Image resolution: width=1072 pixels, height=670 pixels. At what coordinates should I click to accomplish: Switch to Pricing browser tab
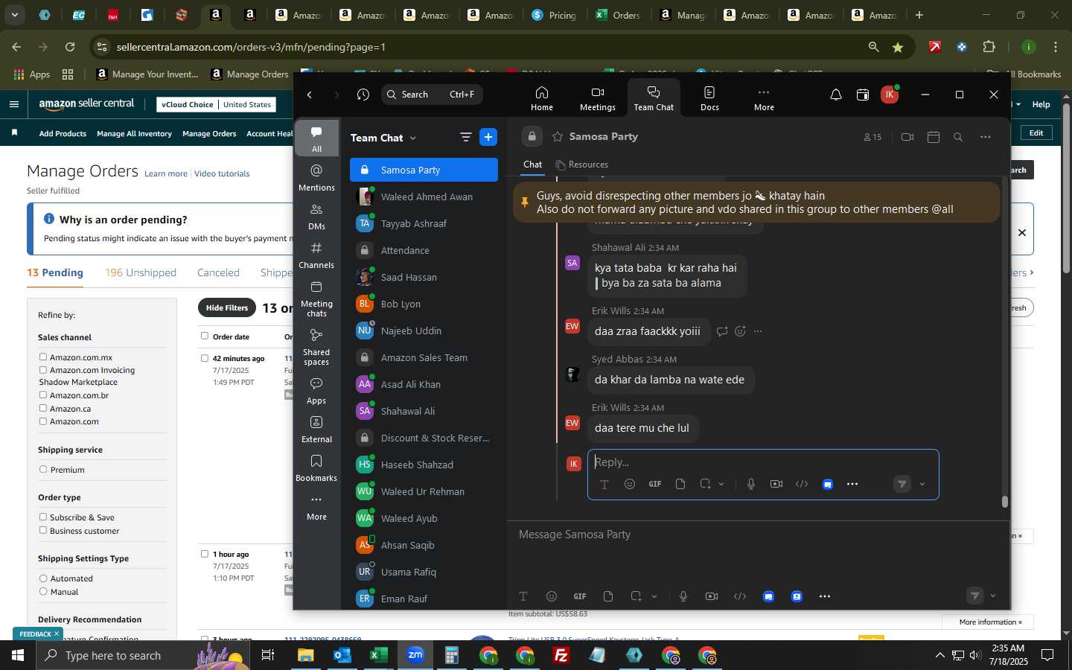554,15
